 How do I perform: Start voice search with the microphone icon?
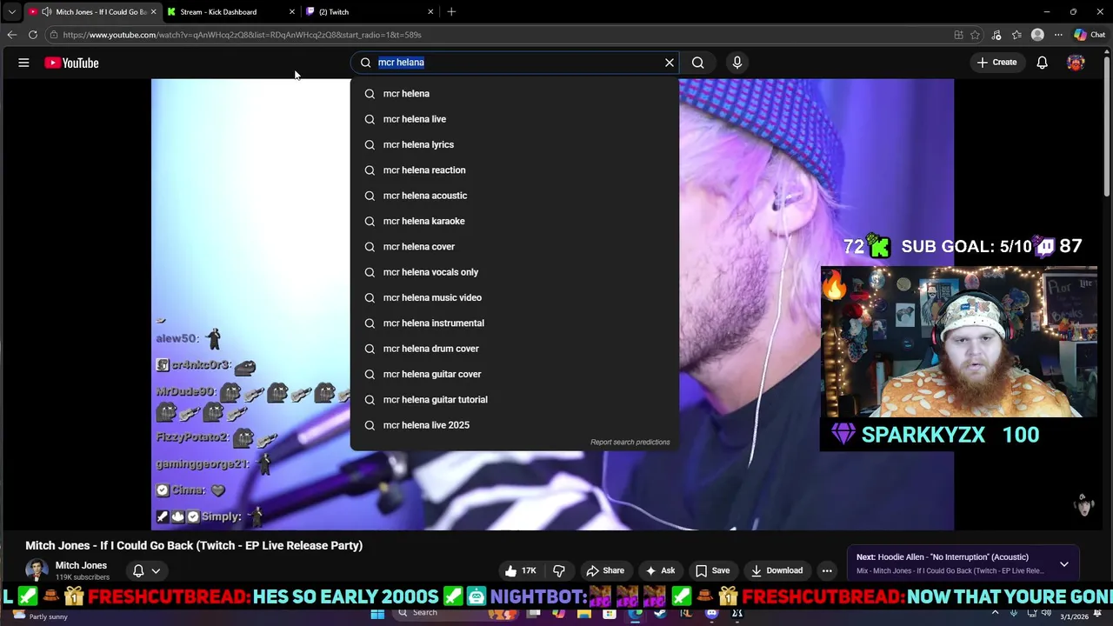(x=737, y=63)
